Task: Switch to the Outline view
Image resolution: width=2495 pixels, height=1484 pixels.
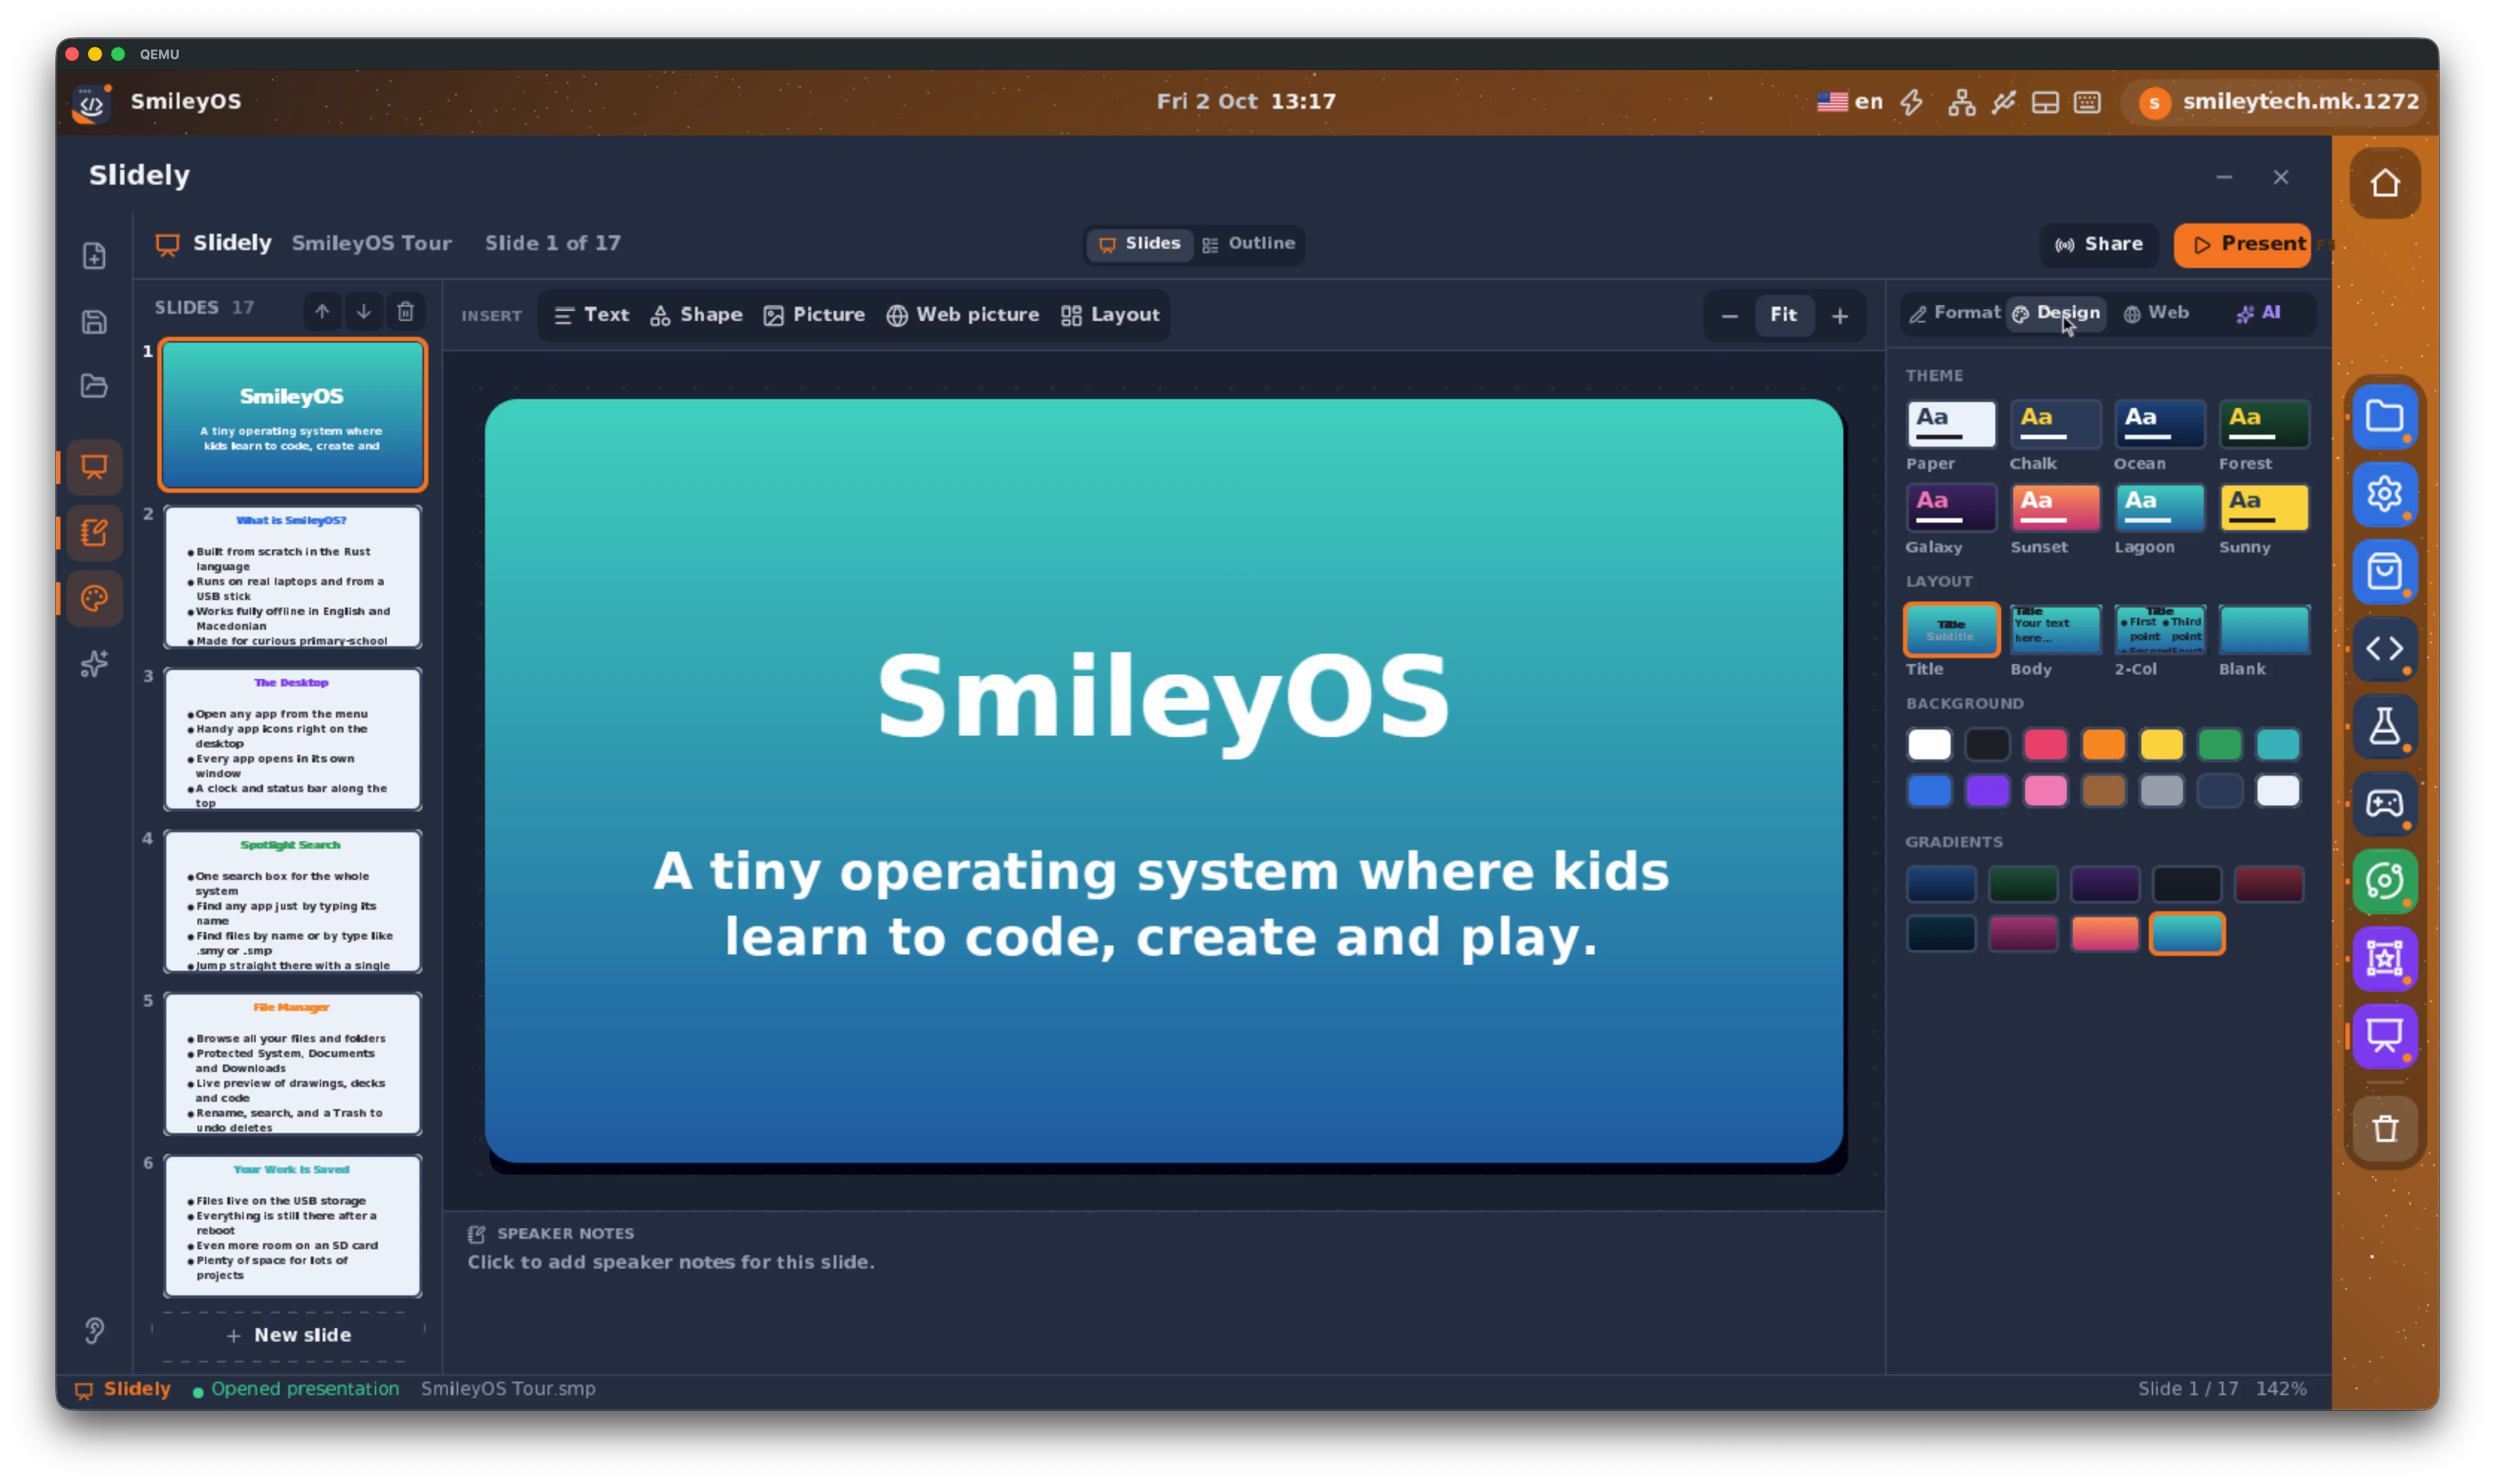Action: tap(1249, 244)
